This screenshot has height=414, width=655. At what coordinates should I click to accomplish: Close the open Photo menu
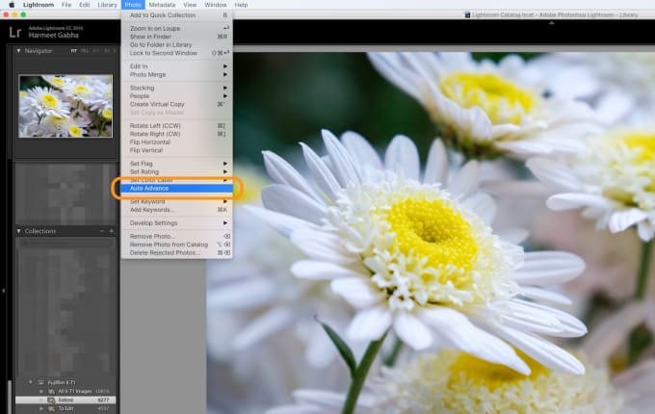tap(133, 5)
